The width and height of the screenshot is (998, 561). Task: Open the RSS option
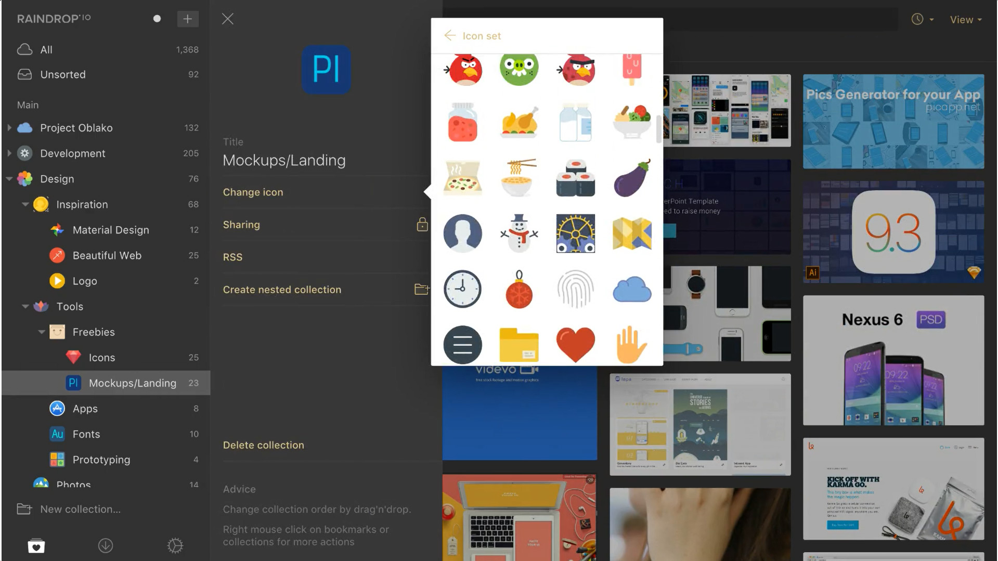[x=232, y=257]
